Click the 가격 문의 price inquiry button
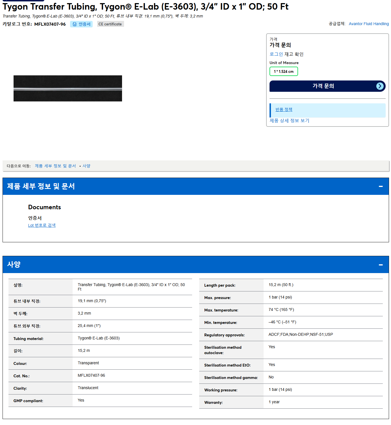This screenshot has width=391, height=425. (327, 86)
